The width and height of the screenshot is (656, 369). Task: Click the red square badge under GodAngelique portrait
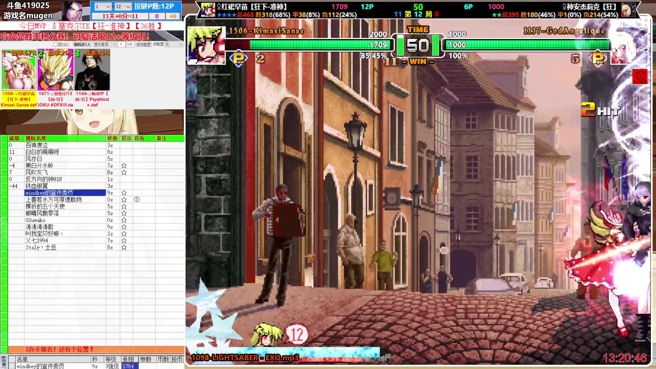(640, 76)
